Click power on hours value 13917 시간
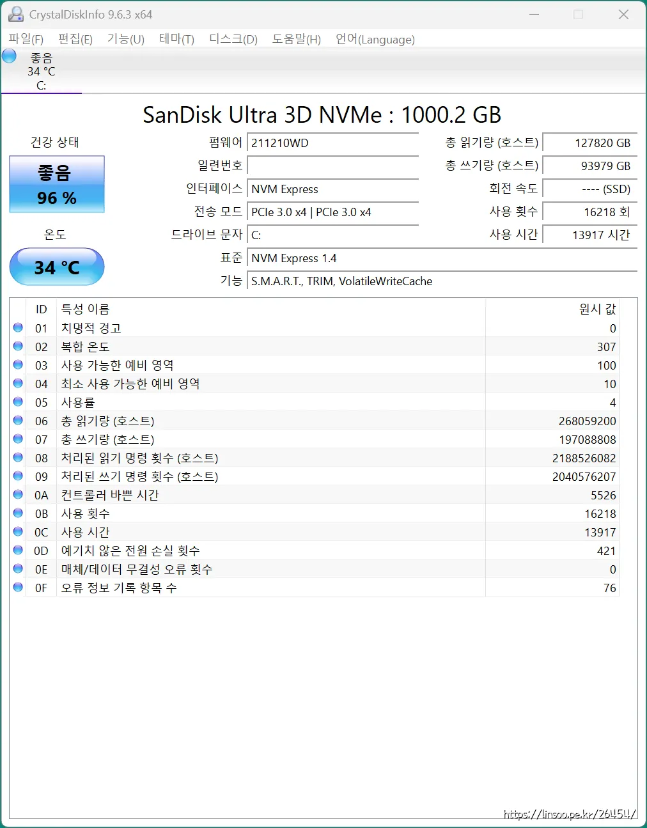This screenshot has width=647, height=828. coord(590,235)
